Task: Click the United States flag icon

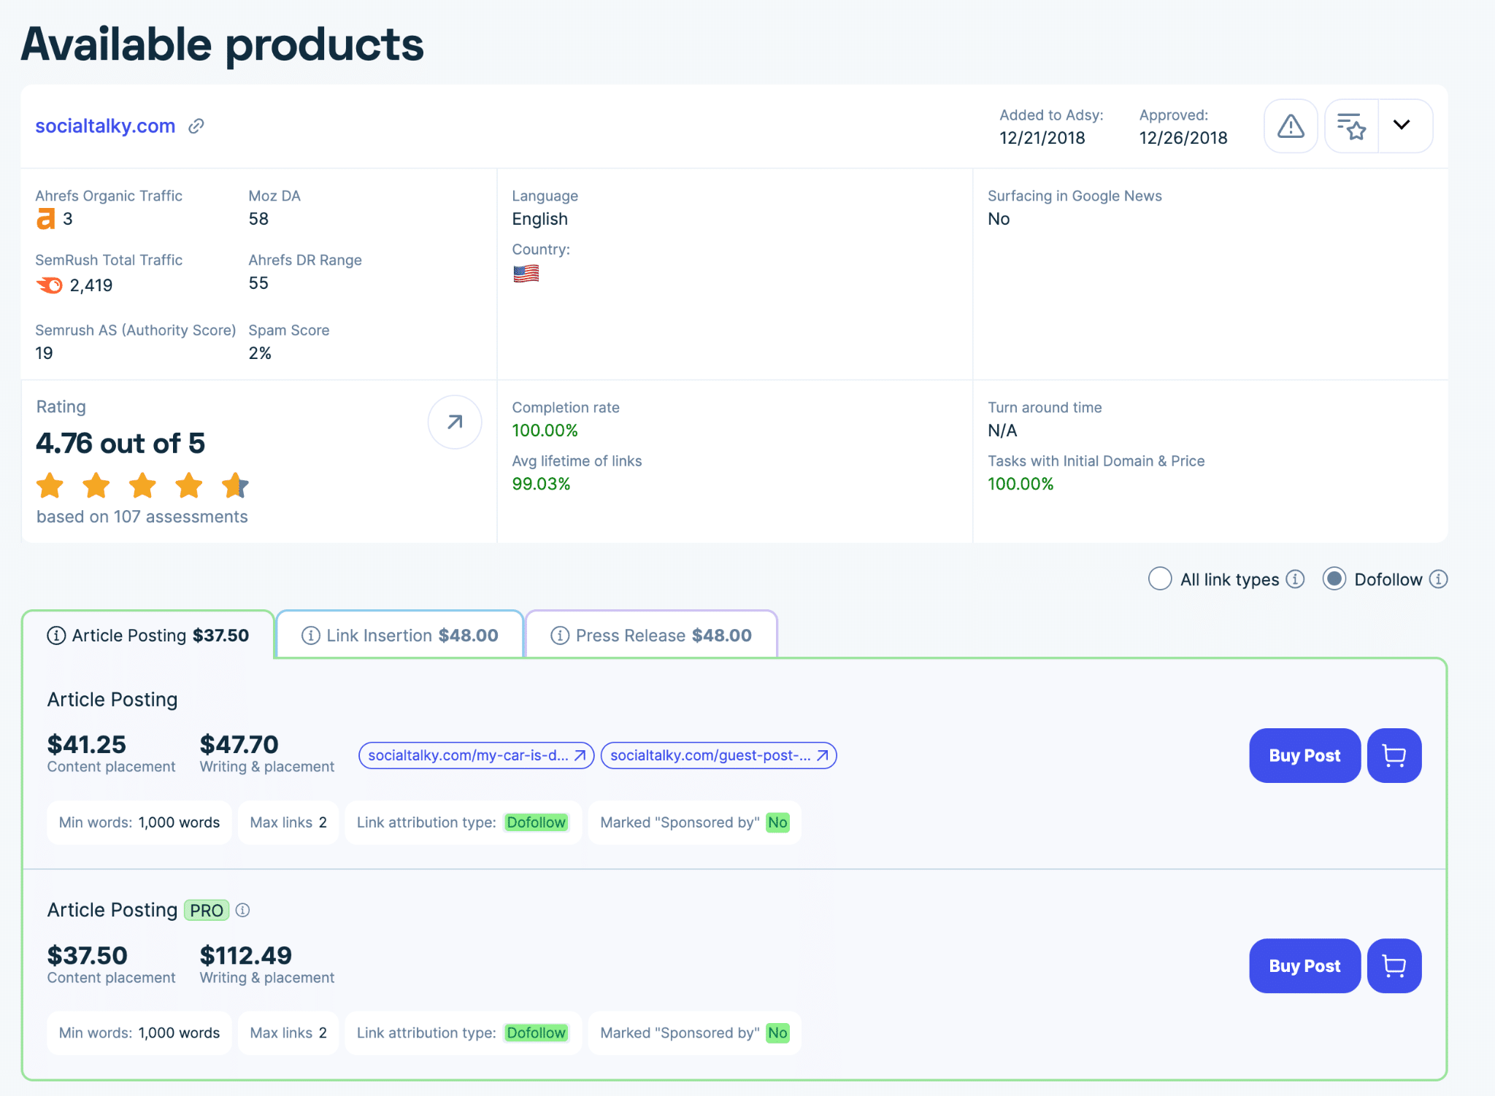Action: pyautogui.click(x=526, y=274)
